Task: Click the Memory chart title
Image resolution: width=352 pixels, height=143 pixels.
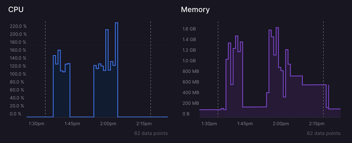Action: [x=195, y=10]
